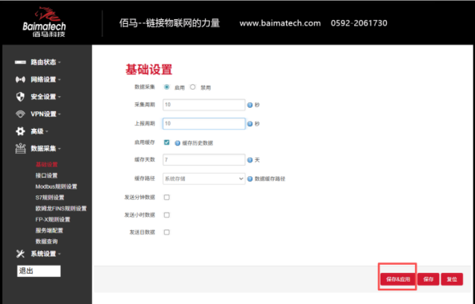475x304 pixels.
Task: Expand the 系统设置 menu
Action: tap(46, 254)
